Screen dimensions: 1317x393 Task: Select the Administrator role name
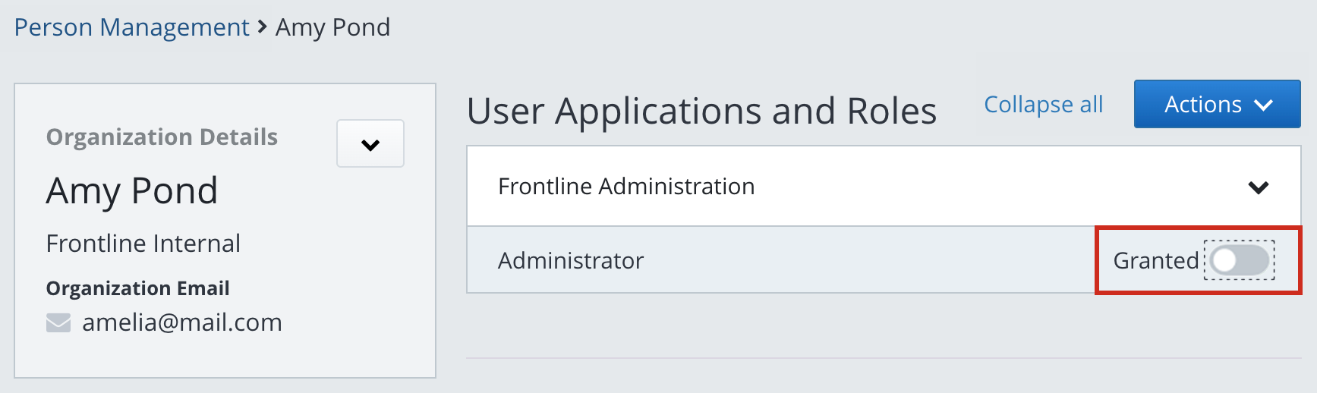[x=571, y=260]
